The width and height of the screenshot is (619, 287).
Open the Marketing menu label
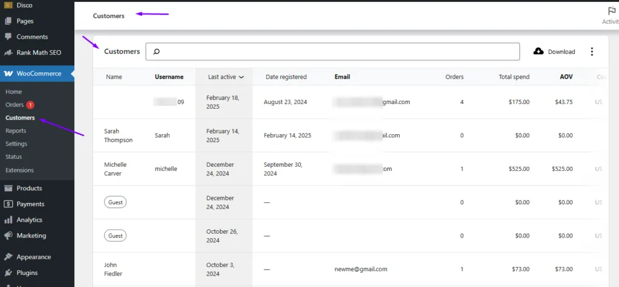31,236
